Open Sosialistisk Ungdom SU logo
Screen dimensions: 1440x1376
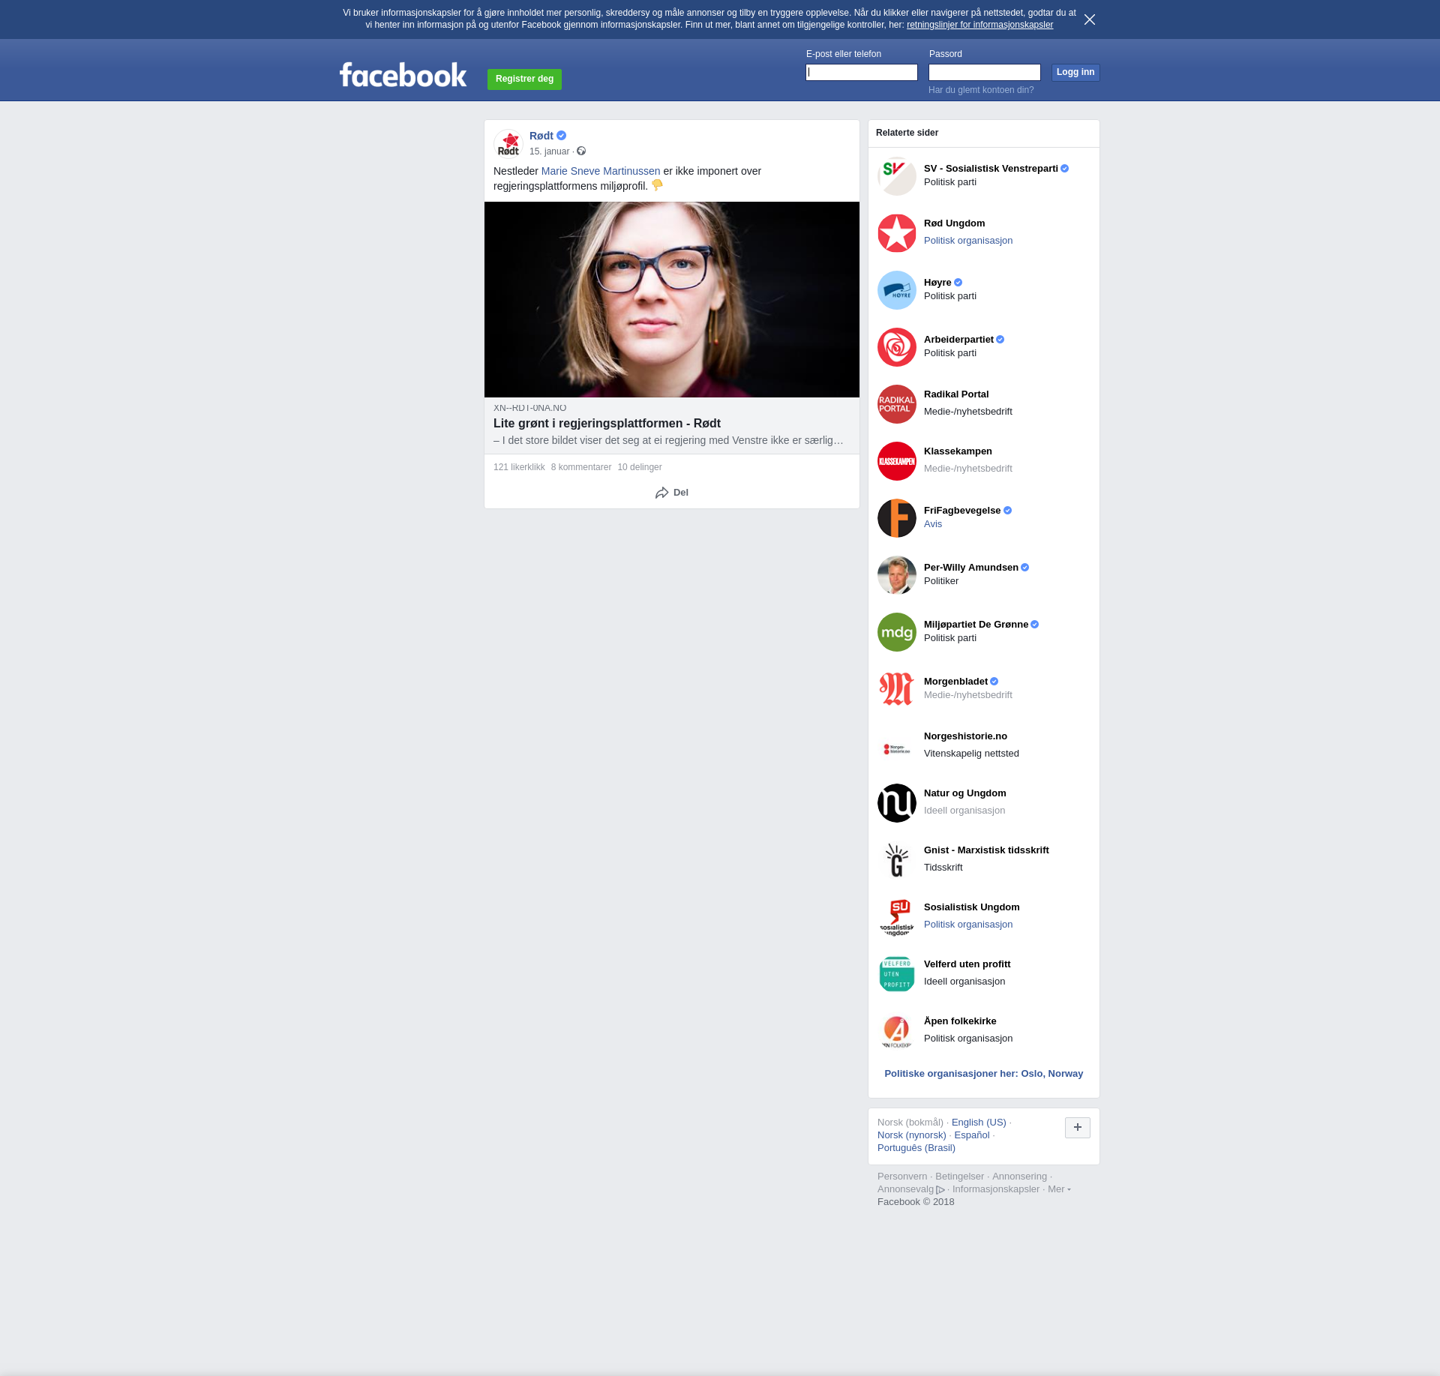click(x=897, y=917)
